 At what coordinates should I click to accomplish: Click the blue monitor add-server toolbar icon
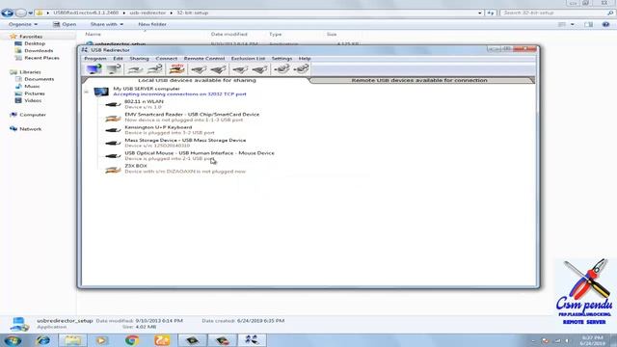(94, 69)
